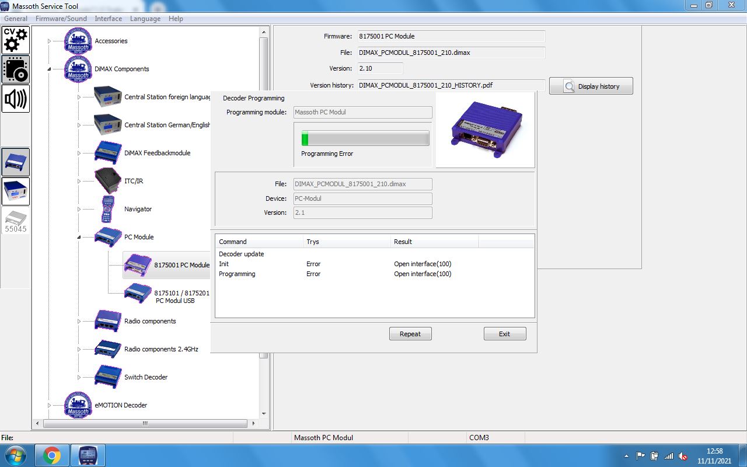747x467 pixels.
Task: Click the Radio components device icon
Action: [107, 321]
